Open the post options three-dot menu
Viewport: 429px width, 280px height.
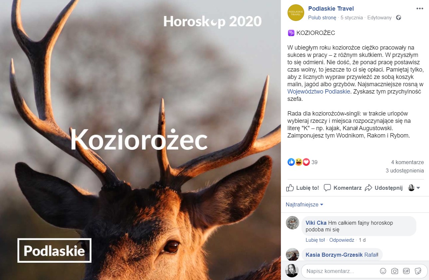420,8
